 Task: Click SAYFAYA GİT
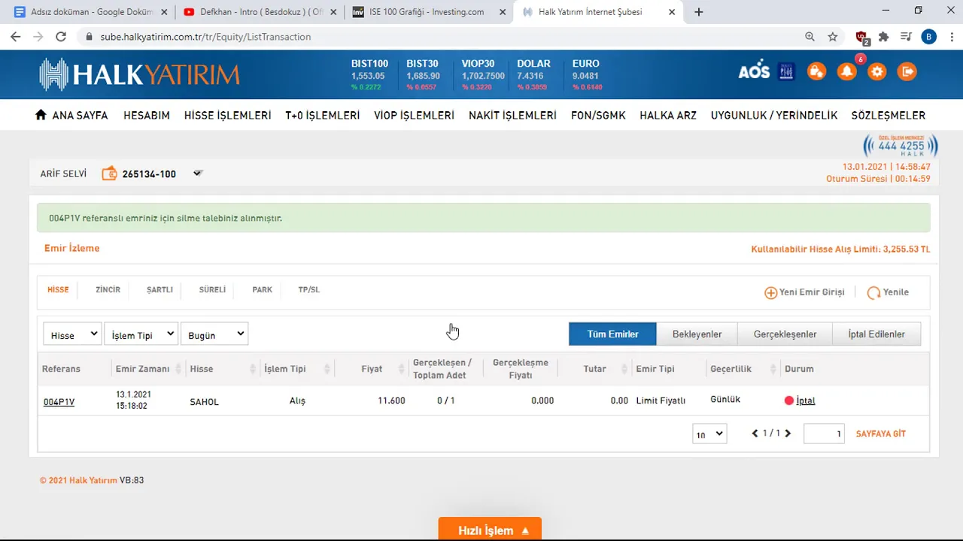(881, 434)
